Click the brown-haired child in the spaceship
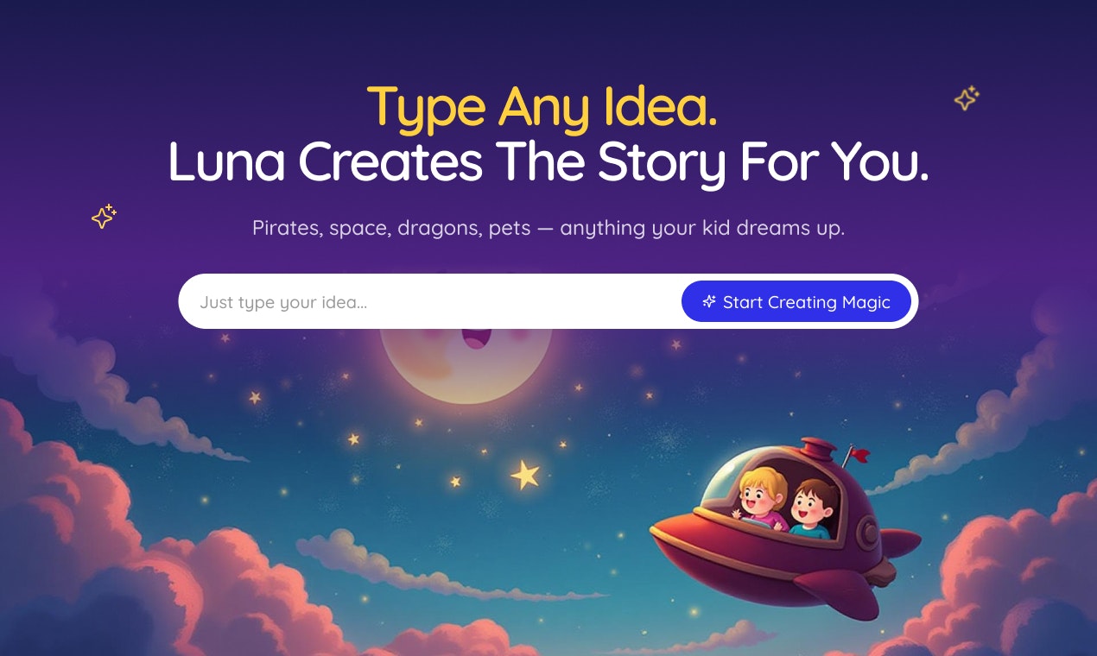 (x=813, y=509)
